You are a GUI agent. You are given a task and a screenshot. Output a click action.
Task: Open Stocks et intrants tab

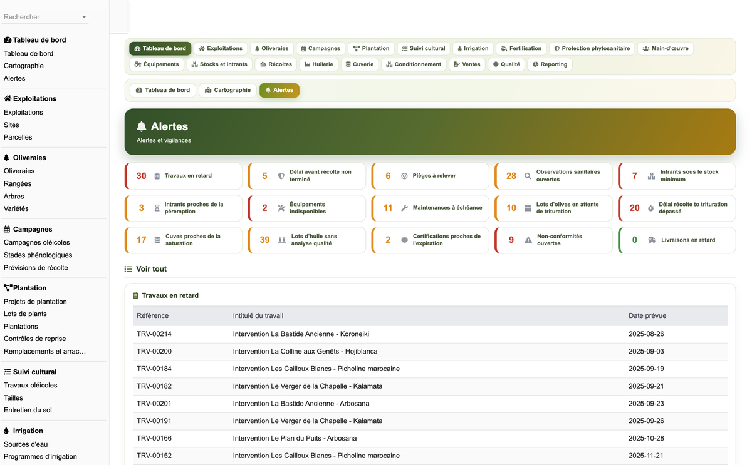click(x=219, y=64)
